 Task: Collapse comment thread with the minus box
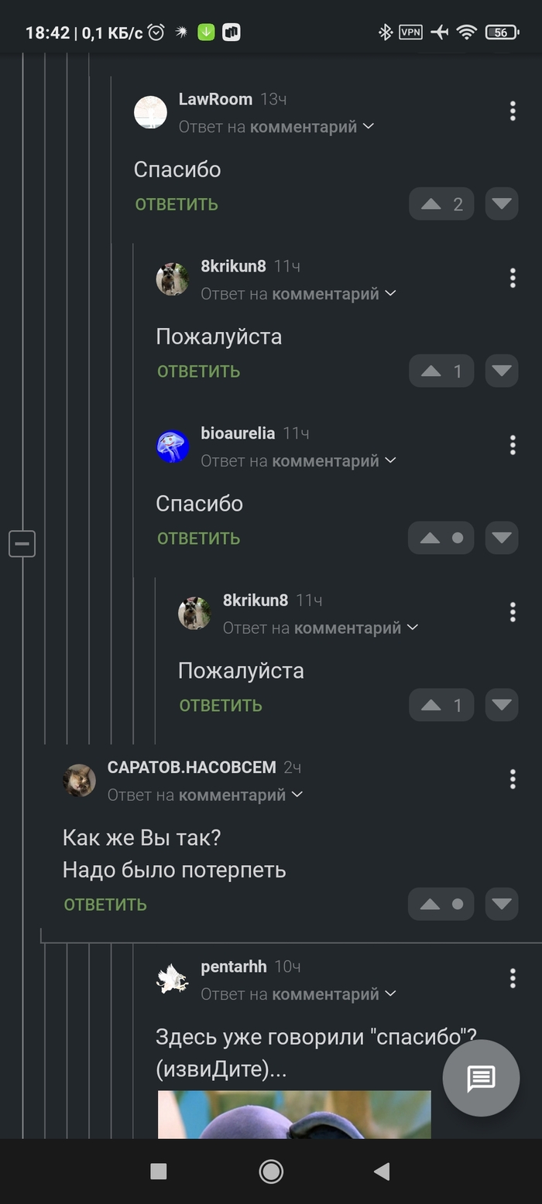click(22, 544)
